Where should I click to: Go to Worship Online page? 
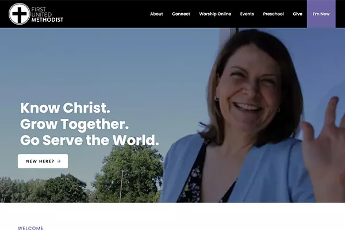(x=215, y=14)
